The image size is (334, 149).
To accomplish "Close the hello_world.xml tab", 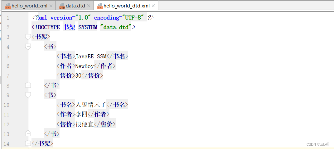I will point(51,6).
